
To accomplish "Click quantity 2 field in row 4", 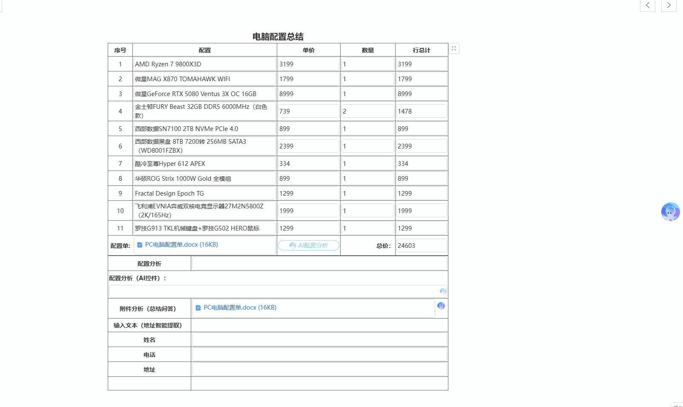I will (368, 111).
